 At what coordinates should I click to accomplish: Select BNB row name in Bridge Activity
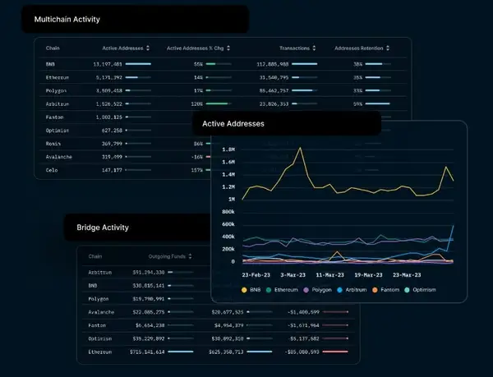[x=93, y=286]
